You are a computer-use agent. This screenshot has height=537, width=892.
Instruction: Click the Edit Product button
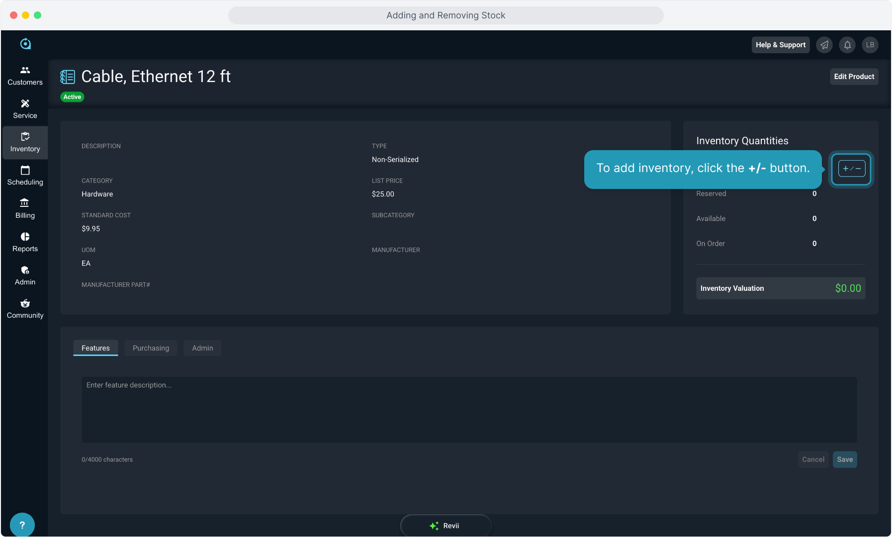coord(854,77)
